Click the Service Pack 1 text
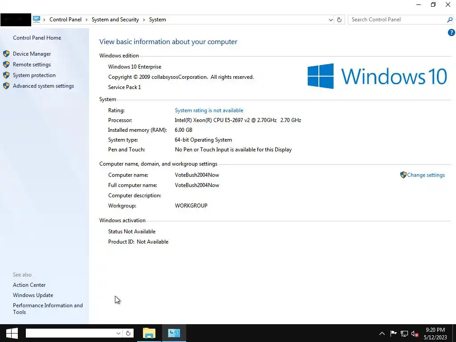 pos(125,87)
